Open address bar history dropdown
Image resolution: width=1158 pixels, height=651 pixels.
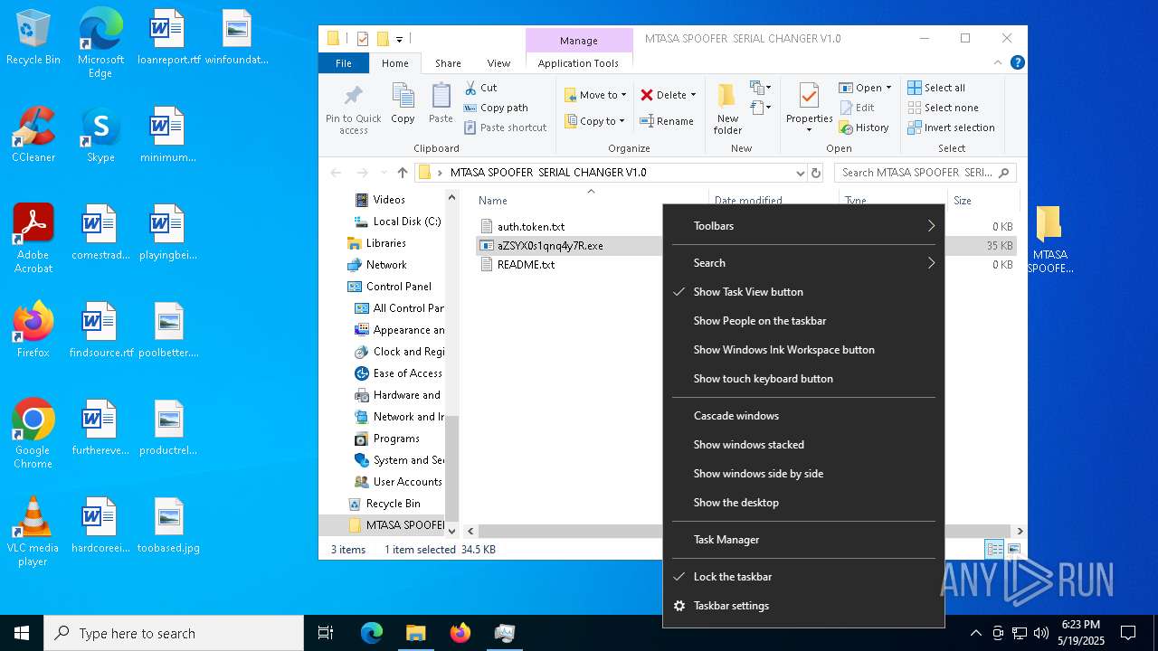[x=800, y=173]
